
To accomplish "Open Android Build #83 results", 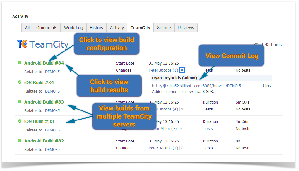I will click(44, 102).
